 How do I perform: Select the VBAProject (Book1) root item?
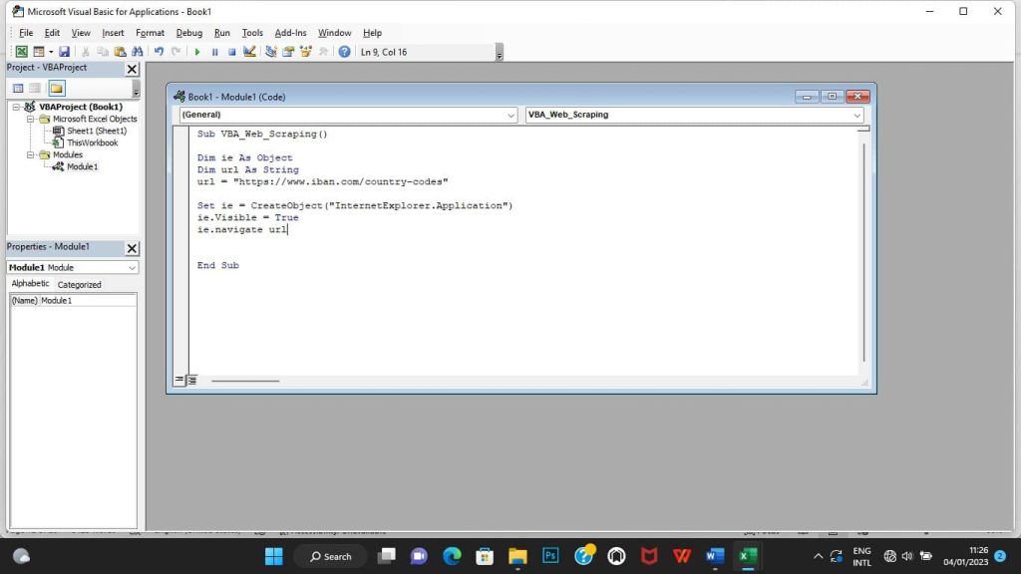[80, 107]
